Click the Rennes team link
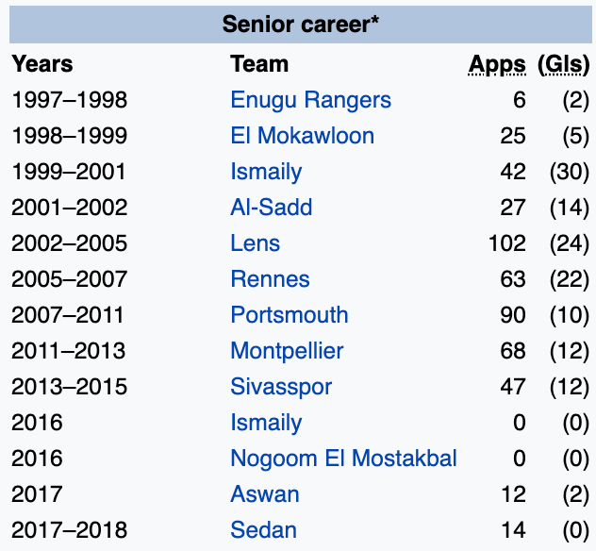Image resolution: width=596 pixels, height=551 pixels. coord(270,279)
